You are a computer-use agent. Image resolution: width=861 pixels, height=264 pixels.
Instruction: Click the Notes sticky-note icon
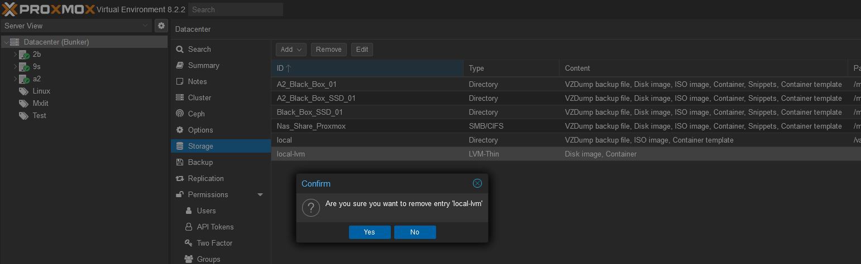180,81
